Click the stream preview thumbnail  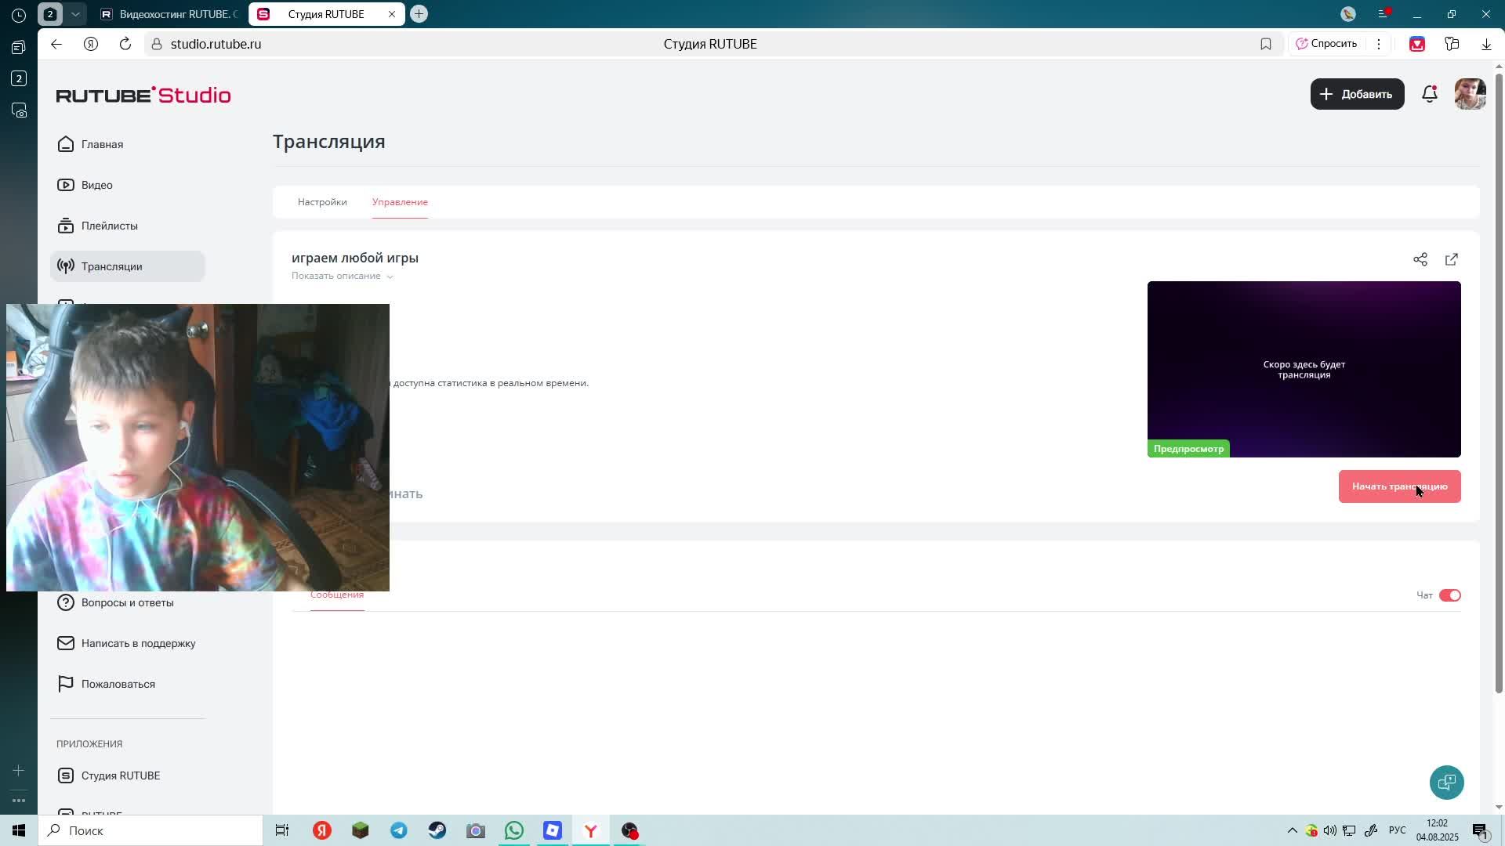tap(1303, 369)
